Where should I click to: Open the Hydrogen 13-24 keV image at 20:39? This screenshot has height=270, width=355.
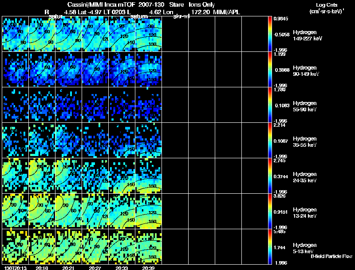tap(148, 211)
